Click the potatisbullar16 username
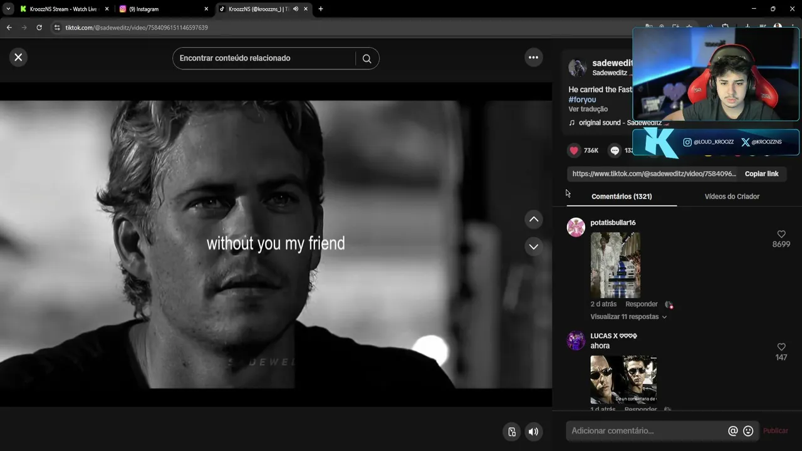 coord(613,222)
